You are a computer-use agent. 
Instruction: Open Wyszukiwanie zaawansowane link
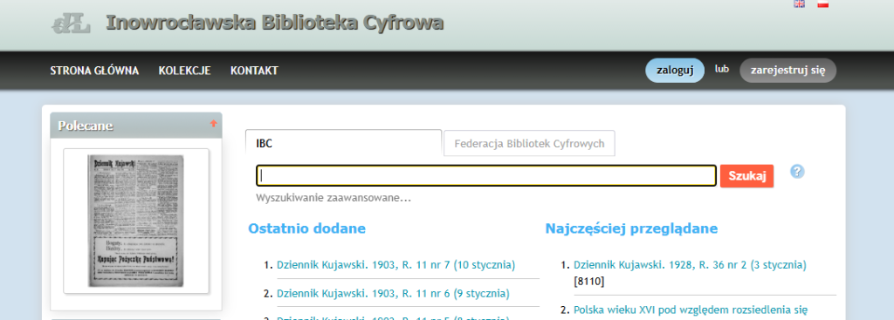(334, 199)
